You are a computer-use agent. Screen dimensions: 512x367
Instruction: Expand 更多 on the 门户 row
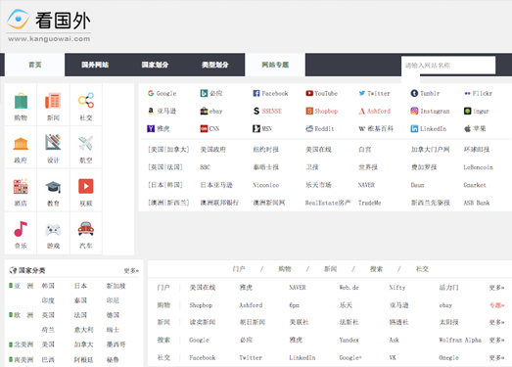[496, 288]
